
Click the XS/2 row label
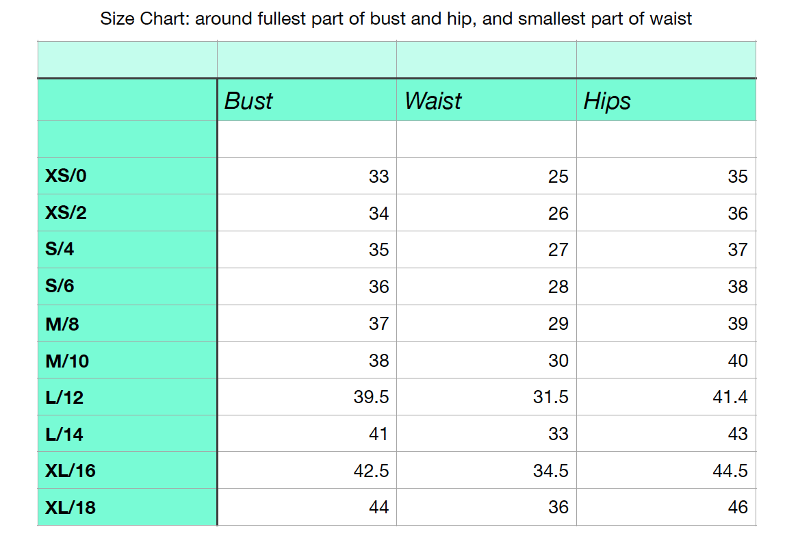coord(66,213)
